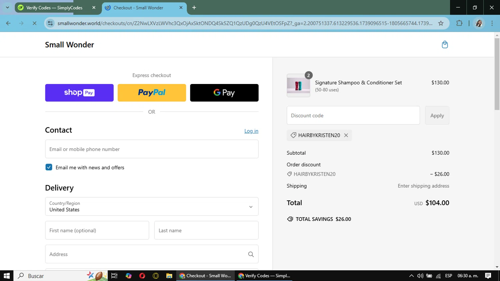Click the total amount $104.00
This screenshot has width=500, height=281.
point(437,203)
